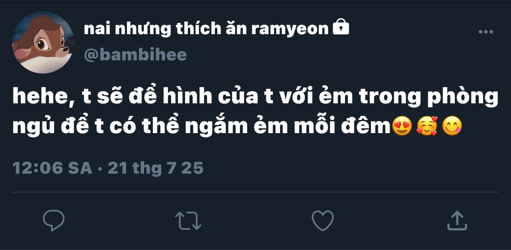511x250 pixels.
Task: Click the heart-eyes emoji in the tweet
Action: coord(402,126)
